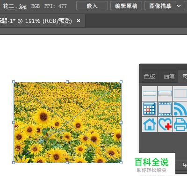Select the first rounded button symbol
The width and height of the screenshot is (187, 187).
pos(149,93)
